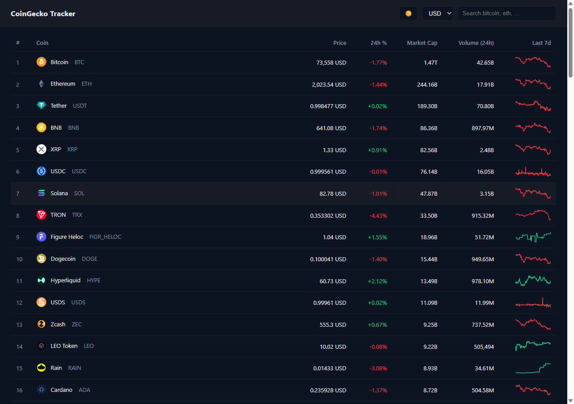Click TRON's -4.43% change value
574x404 pixels.
point(378,215)
